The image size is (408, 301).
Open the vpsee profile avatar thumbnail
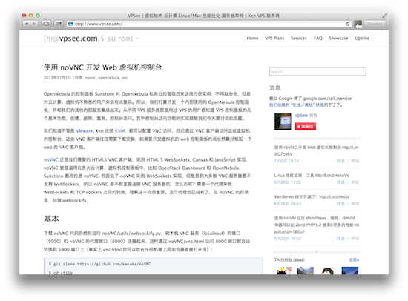pyautogui.click(x=283, y=122)
